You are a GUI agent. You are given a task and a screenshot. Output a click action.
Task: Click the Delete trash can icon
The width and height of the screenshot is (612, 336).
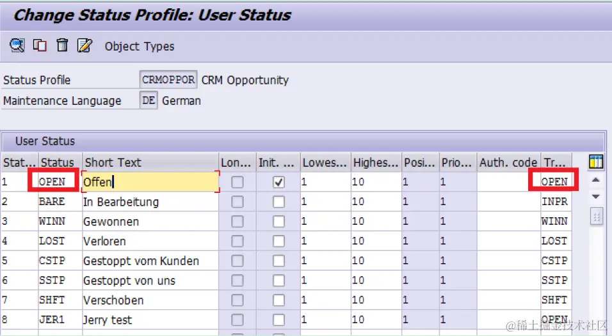coord(62,45)
